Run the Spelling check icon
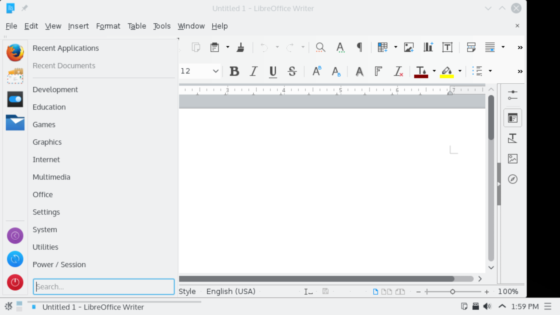Viewport: 560px width, 315px height. pyautogui.click(x=340, y=47)
